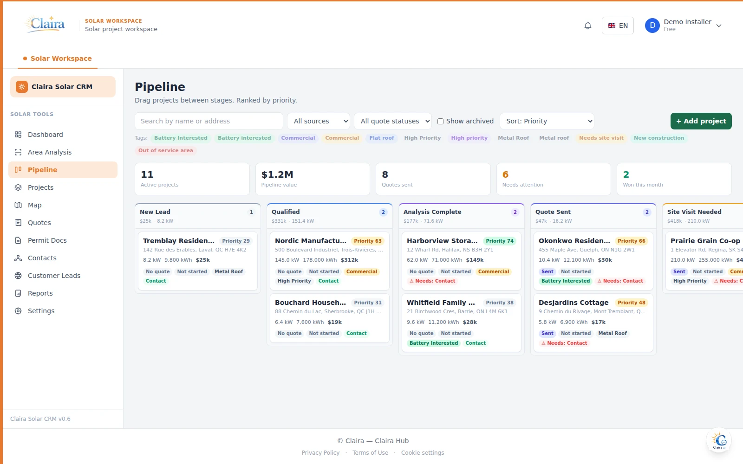
Task: Enable the Show archived checkbox
Action: pyautogui.click(x=440, y=121)
